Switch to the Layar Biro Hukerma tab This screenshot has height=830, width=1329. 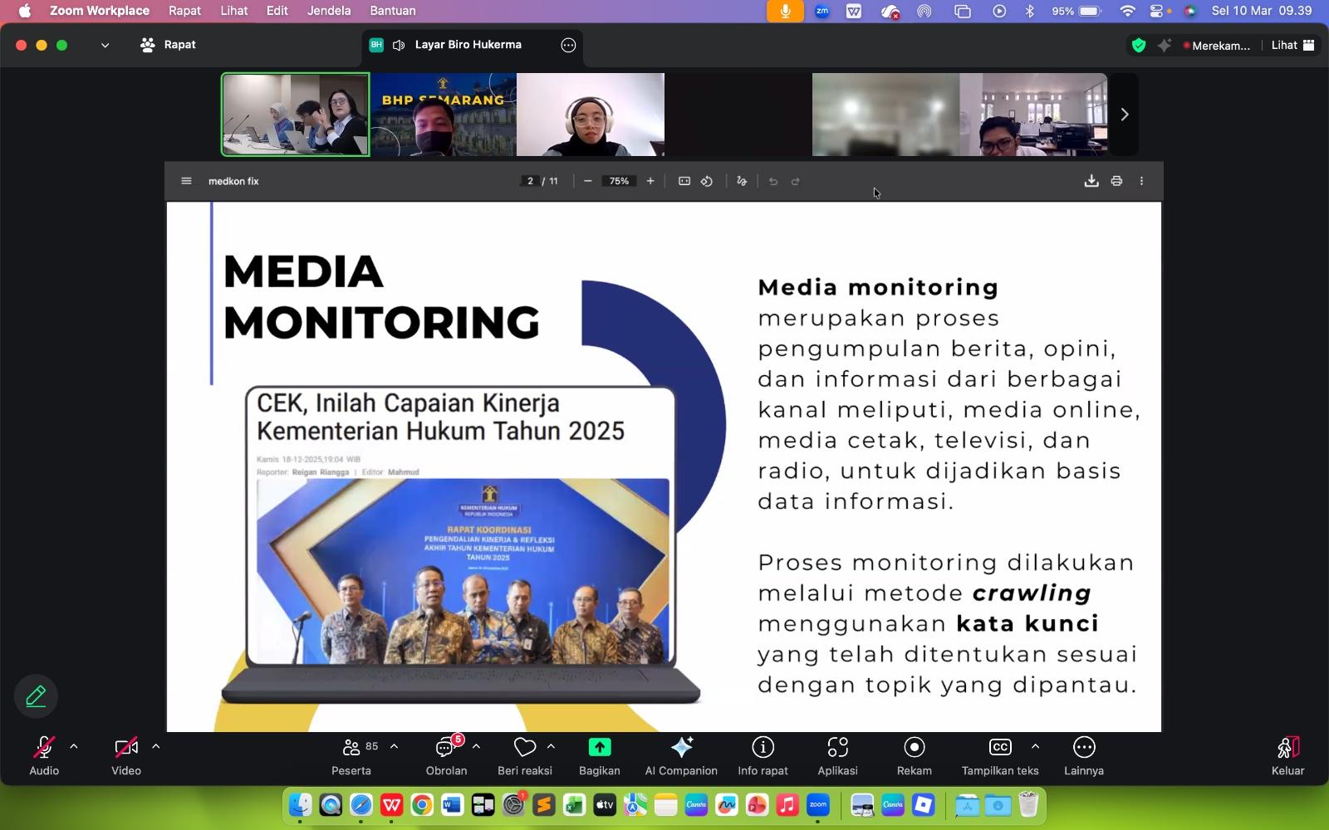(x=468, y=45)
